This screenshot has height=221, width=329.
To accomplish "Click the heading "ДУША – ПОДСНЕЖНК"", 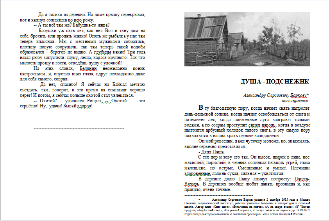I will point(275,82).
